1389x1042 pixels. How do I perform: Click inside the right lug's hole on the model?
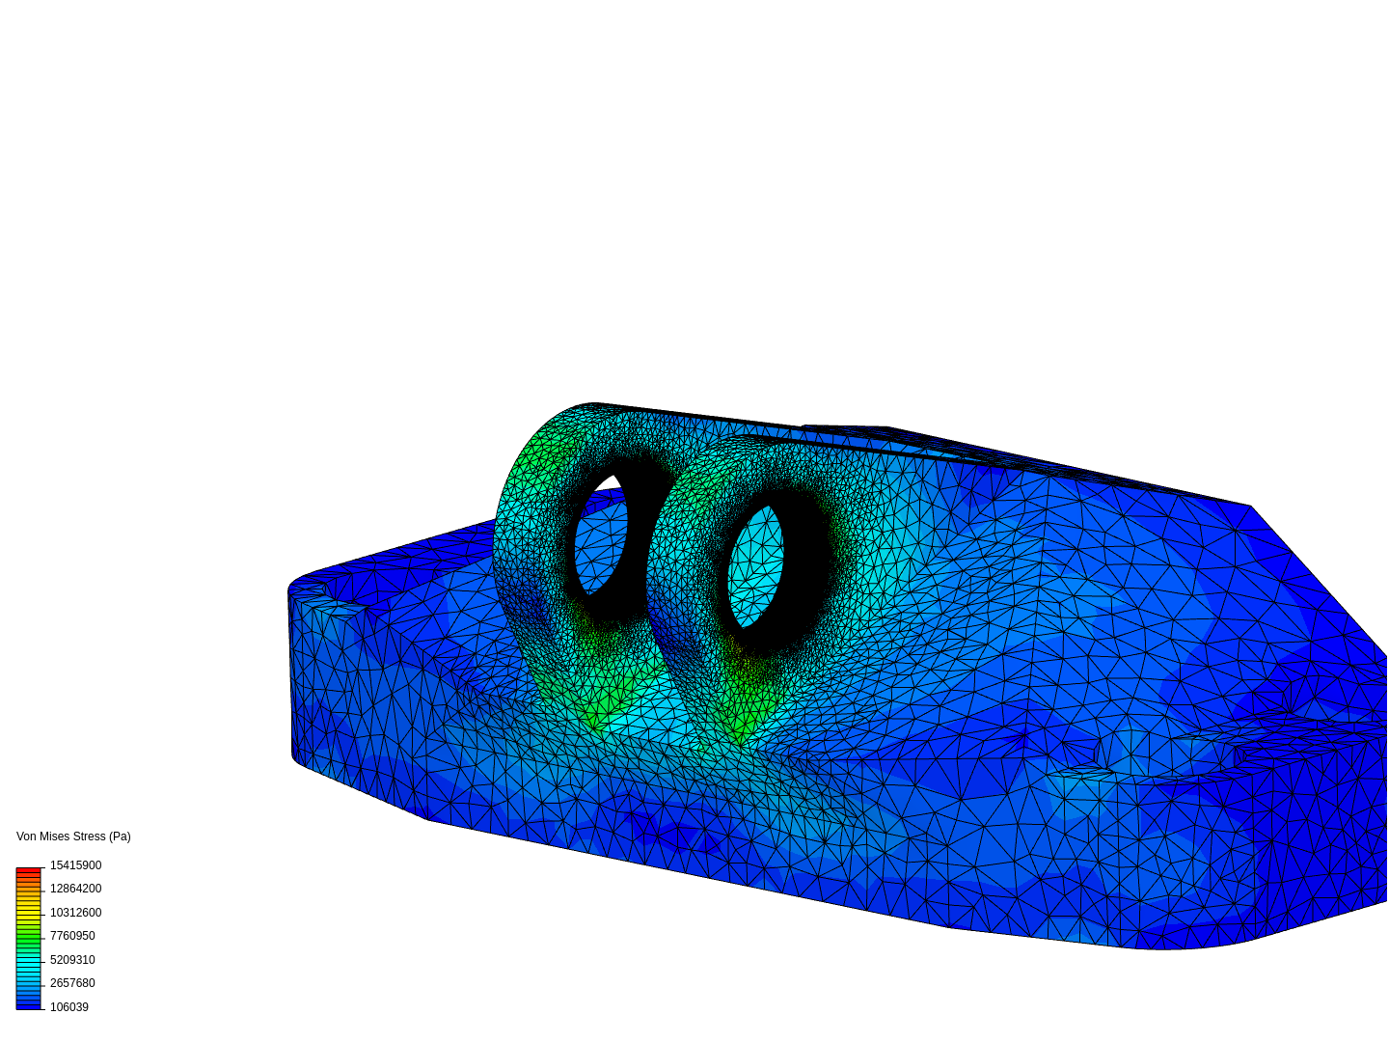point(755,567)
